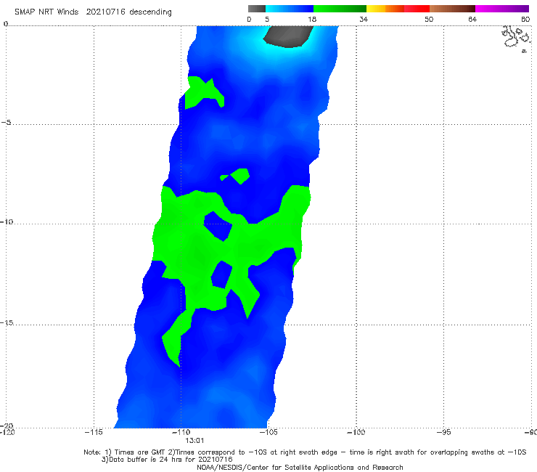
Task: Click the magenta 64-80 color bar segment
Action: click(x=502, y=9)
